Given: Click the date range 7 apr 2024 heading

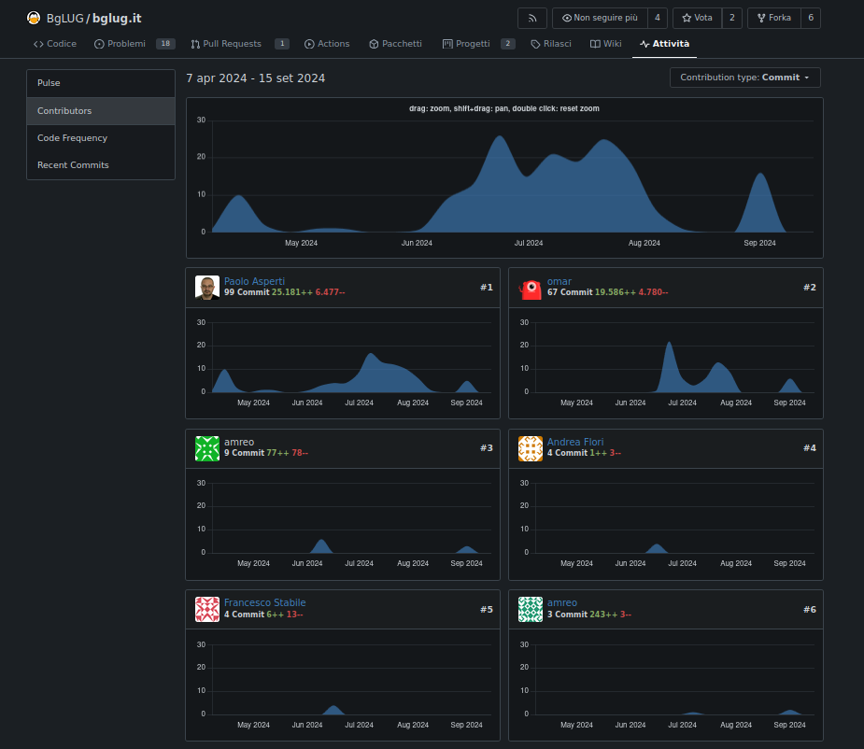Looking at the screenshot, I should pos(256,78).
